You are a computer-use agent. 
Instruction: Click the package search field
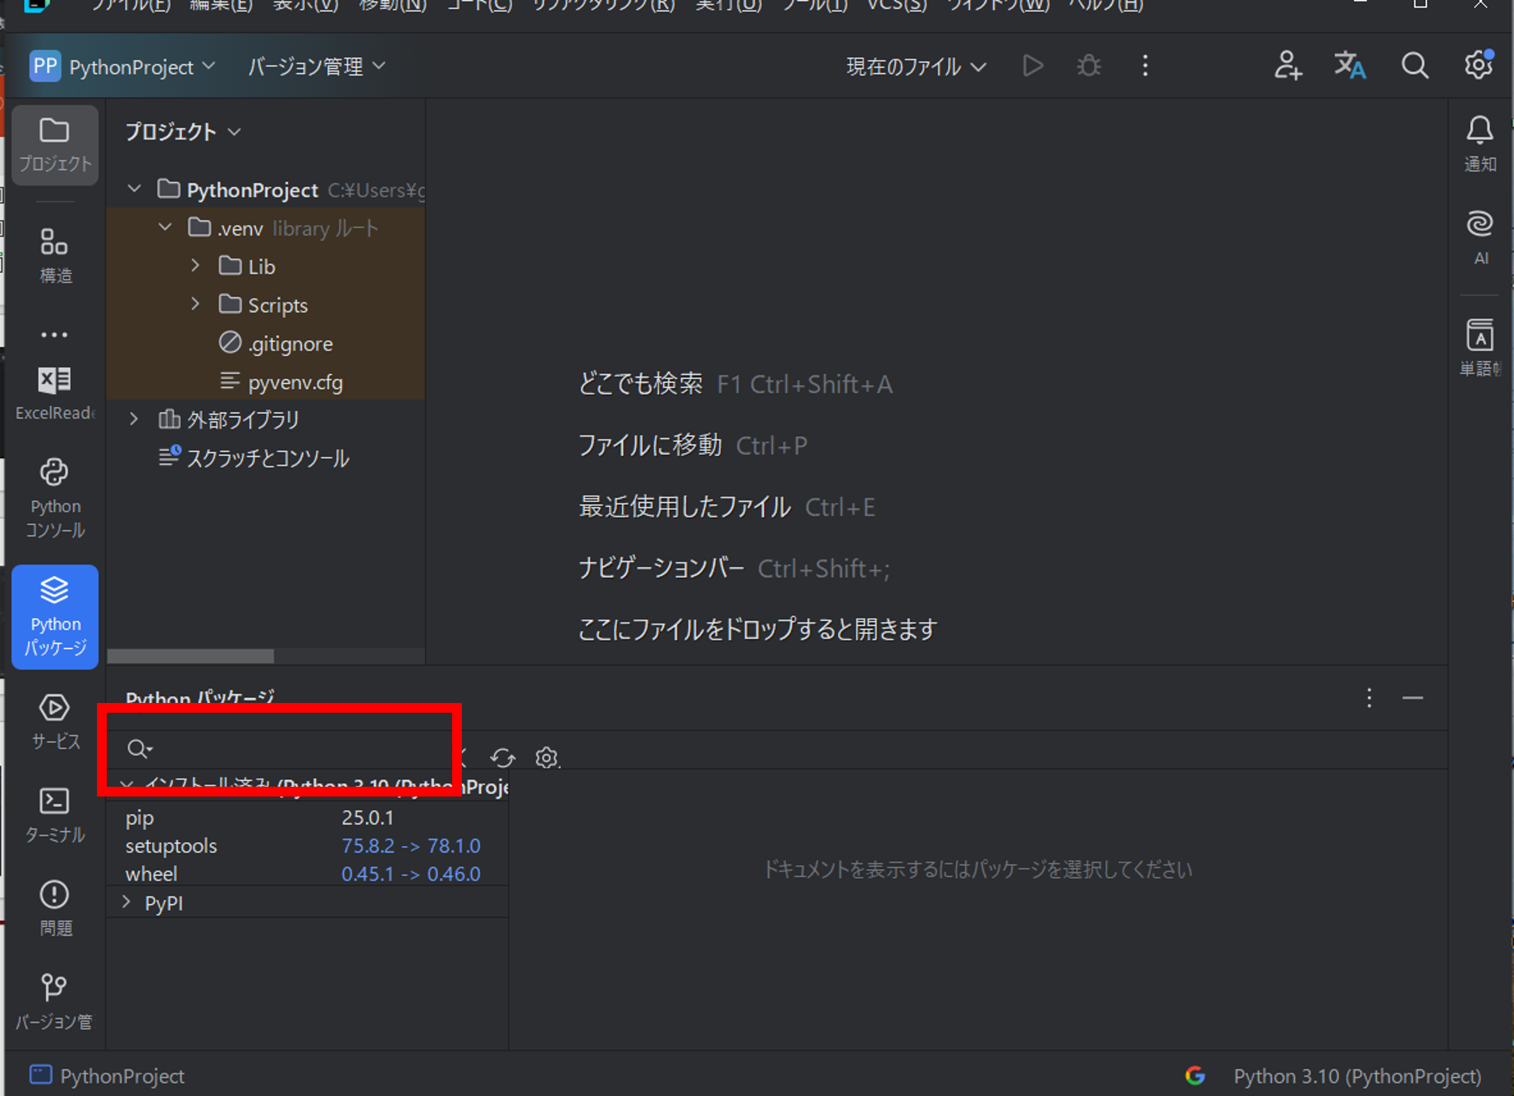pyautogui.click(x=279, y=748)
